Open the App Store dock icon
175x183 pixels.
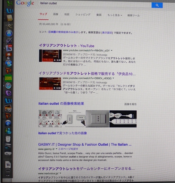(x=9, y=33)
